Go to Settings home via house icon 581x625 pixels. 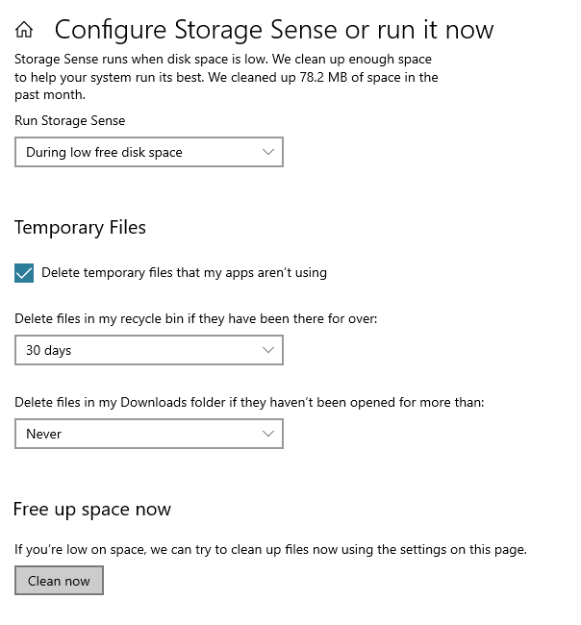click(24, 30)
